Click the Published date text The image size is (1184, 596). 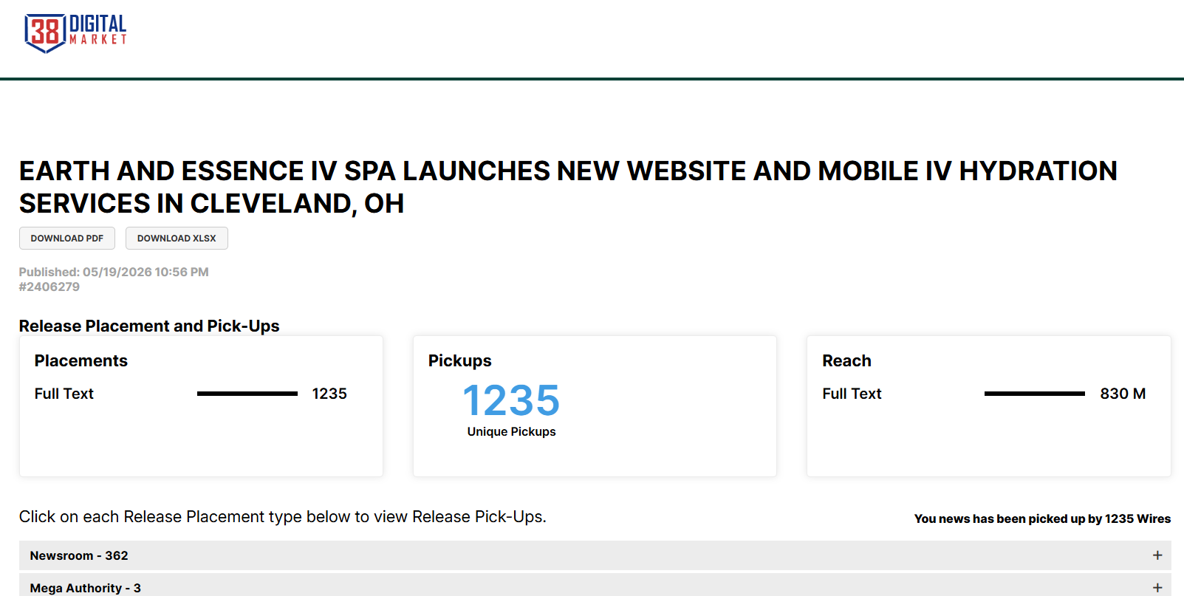click(x=114, y=272)
